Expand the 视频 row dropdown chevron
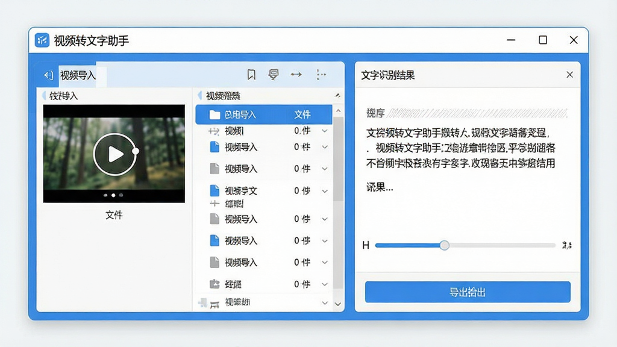This screenshot has height=347, width=617. [325, 131]
